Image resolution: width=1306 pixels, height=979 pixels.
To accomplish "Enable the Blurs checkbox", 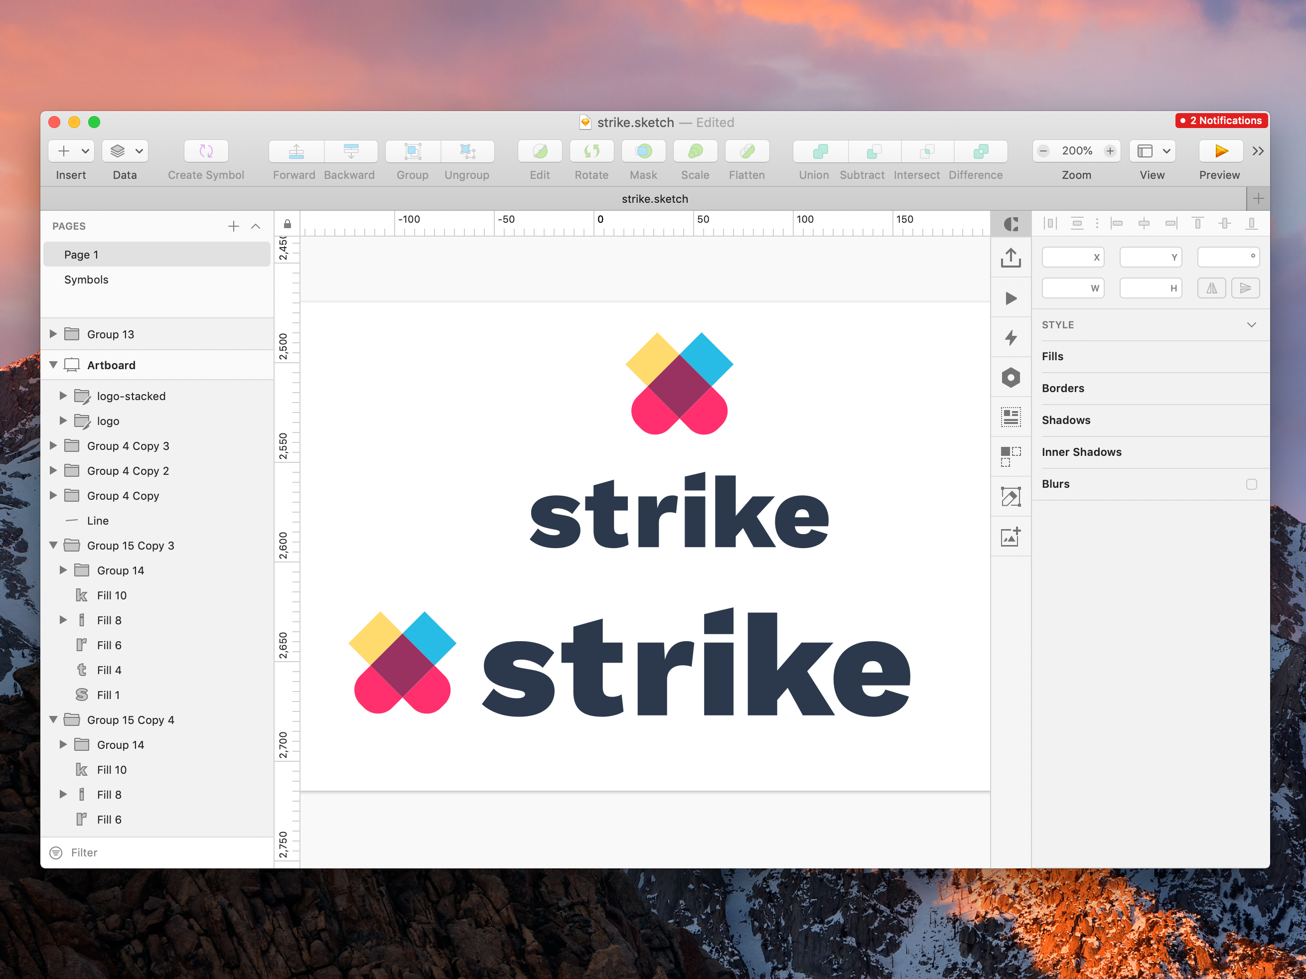I will coord(1251,484).
